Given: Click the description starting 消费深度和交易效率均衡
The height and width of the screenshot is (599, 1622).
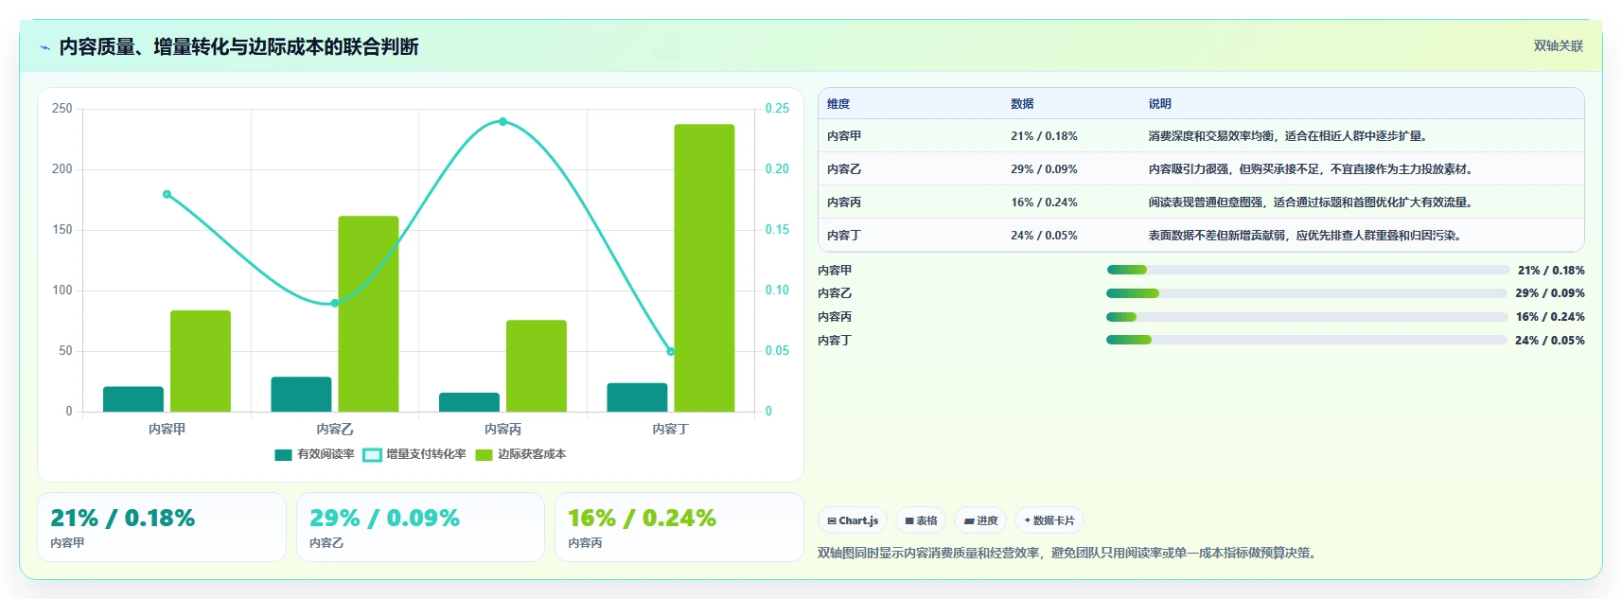Looking at the screenshot, I should click(1288, 136).
